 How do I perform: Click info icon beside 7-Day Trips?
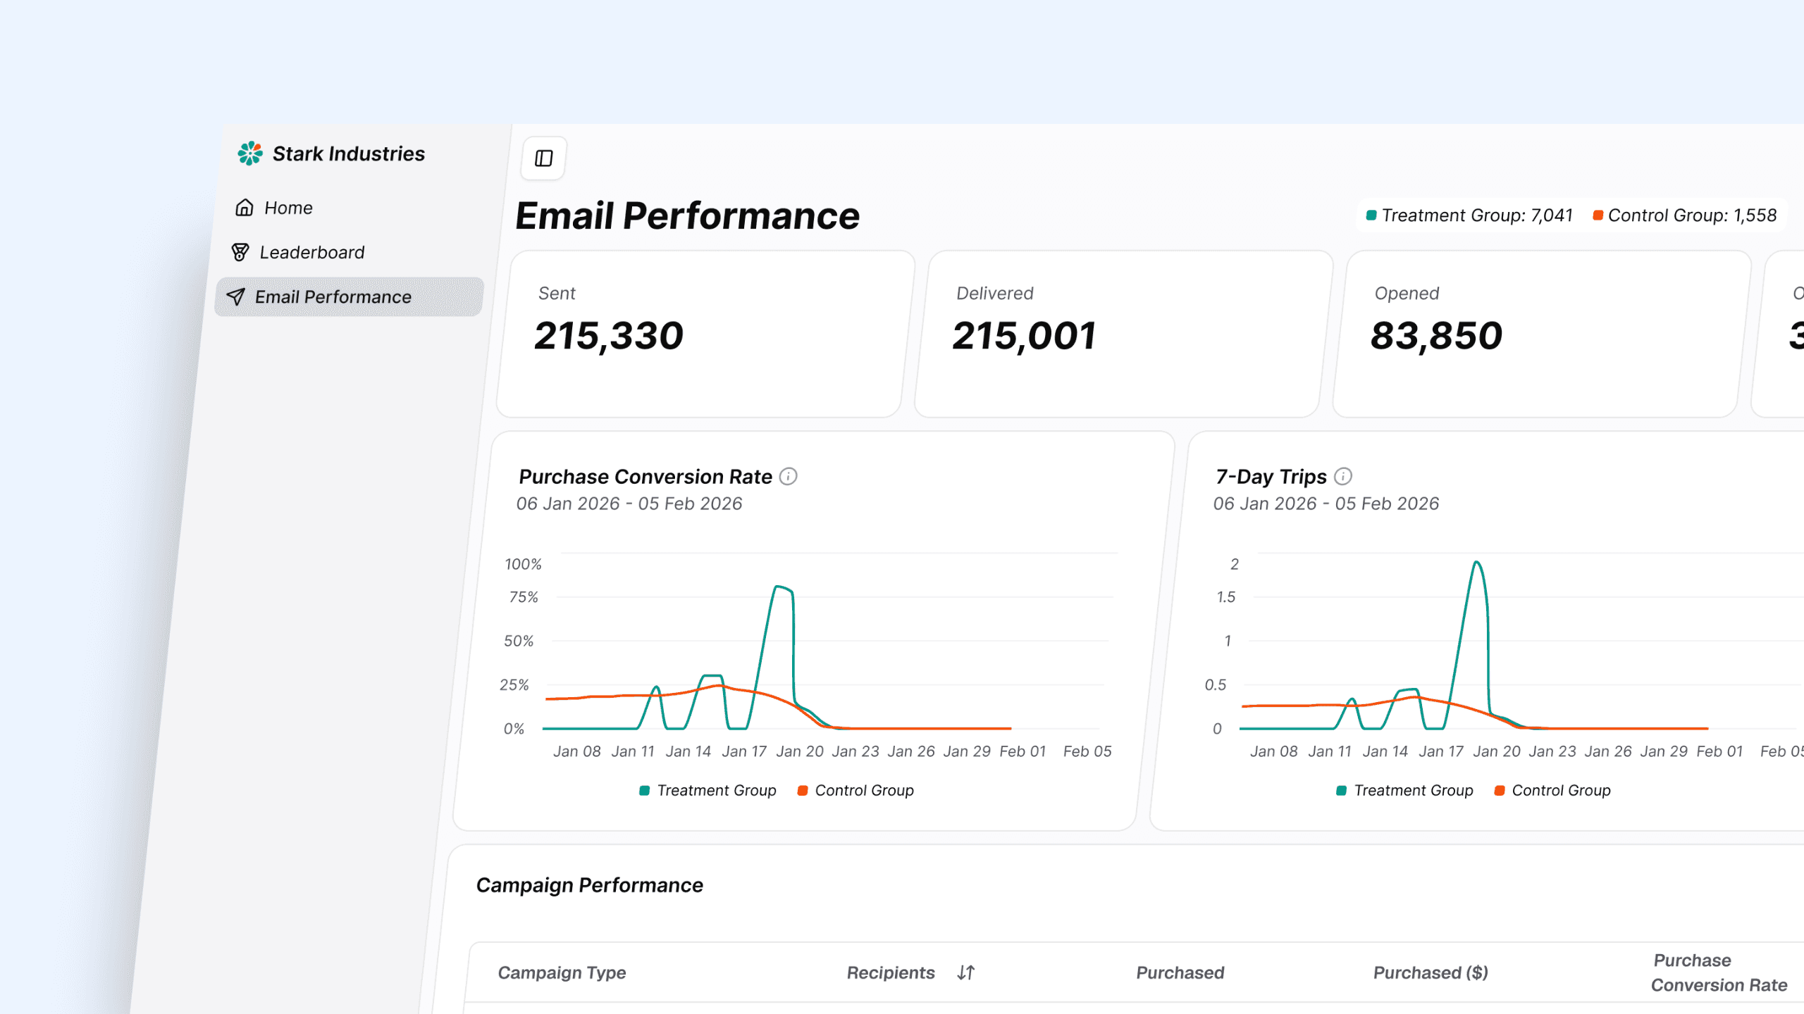point(1343,477)
